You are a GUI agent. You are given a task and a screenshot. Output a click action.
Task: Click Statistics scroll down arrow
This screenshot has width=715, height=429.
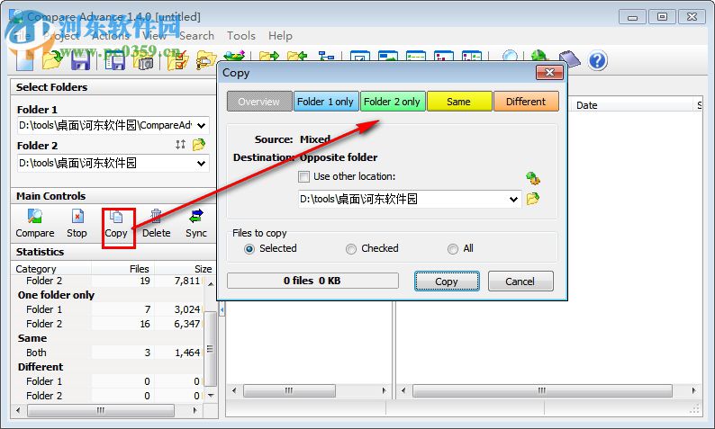coord(210,396)
